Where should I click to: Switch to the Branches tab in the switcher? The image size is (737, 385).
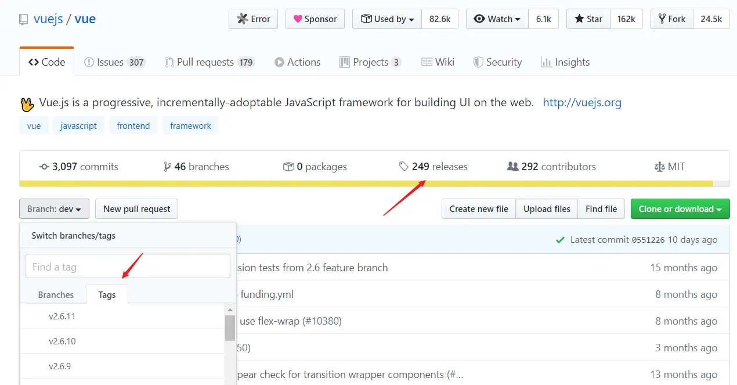(x=56, y=295)
